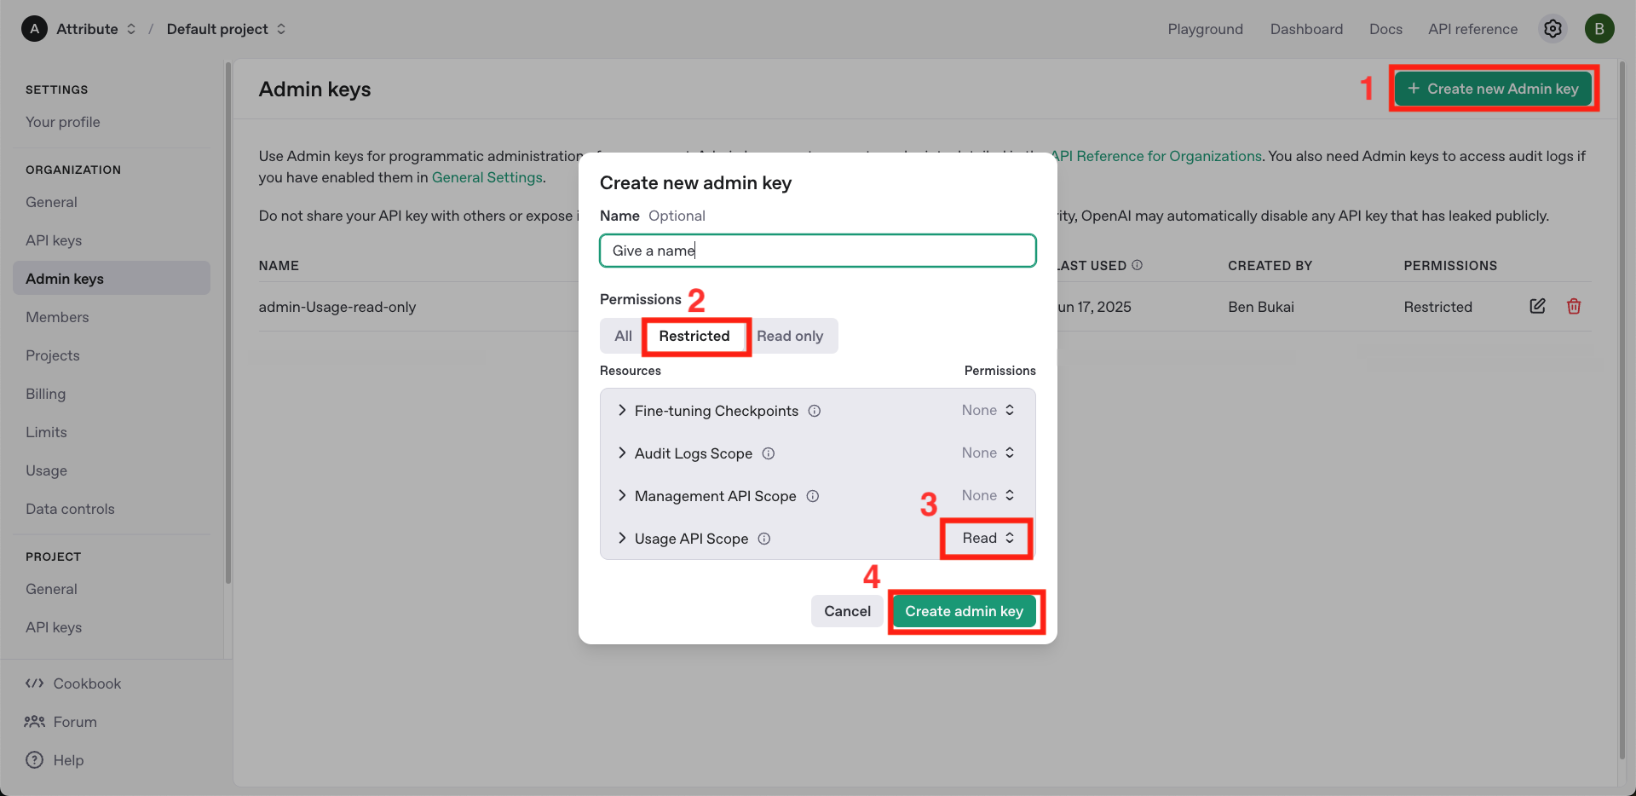Expand the Fine-tuning Checkpoints resource
Viewport: 1636px width, 796px height.
622,411
